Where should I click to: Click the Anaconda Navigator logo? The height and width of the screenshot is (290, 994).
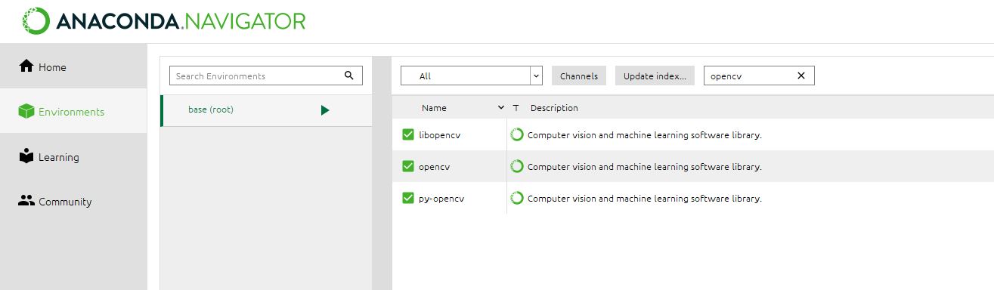[165, 20]
